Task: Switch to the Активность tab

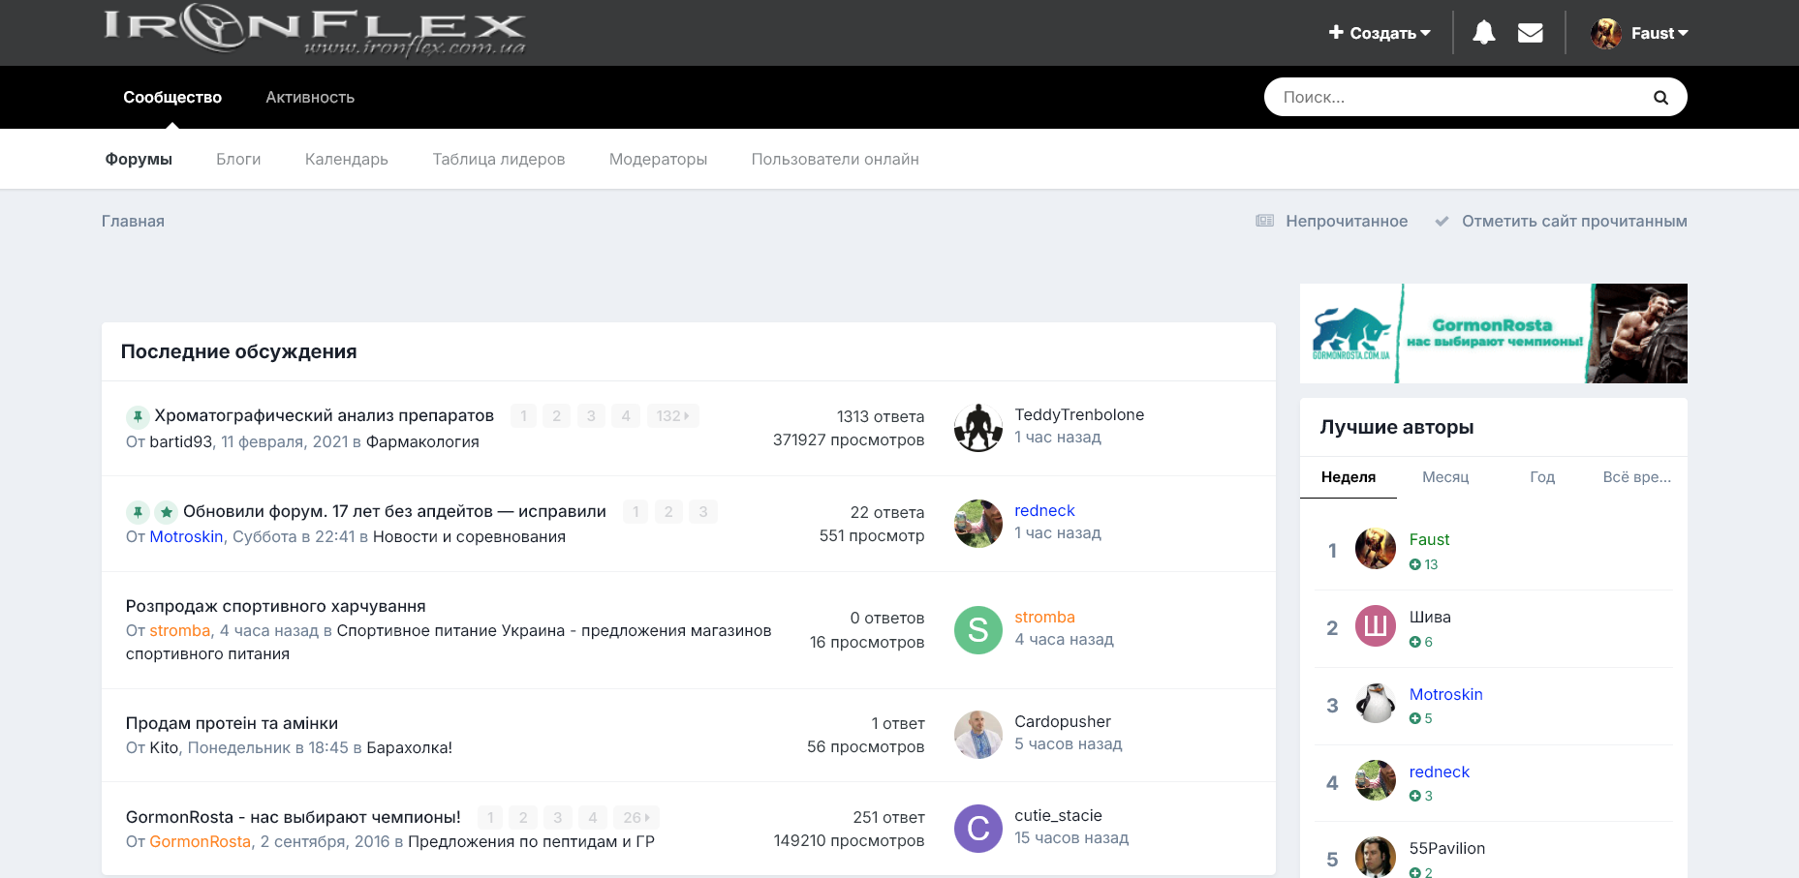Action: tap(310, 97)
